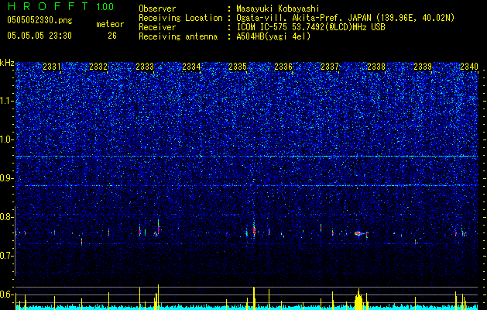The width and height of the screenshot is (487, 310).
Task: Click the date stamp 05.05.05 23:30
Action: coord(39,36)
